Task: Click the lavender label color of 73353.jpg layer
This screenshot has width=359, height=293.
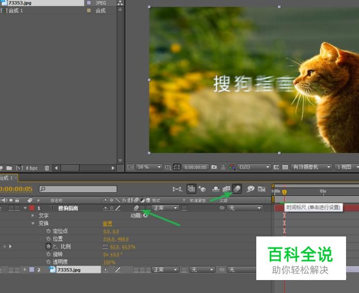Action: pyautogui.click(x=32, y=270)
